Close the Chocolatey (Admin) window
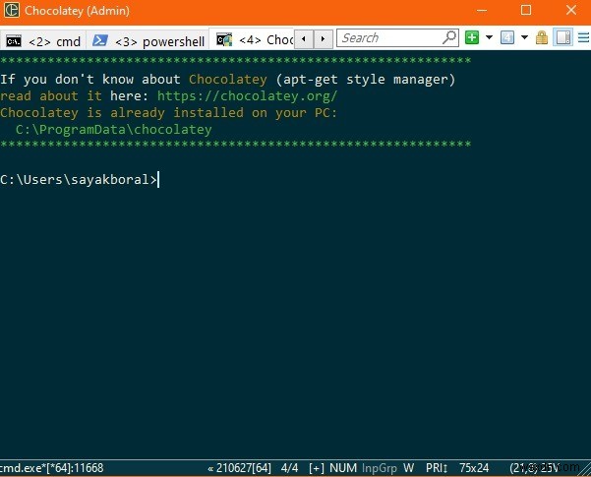 [x=571, y=10]
